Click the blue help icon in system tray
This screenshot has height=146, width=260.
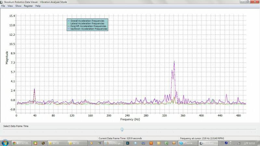(x=226, y=143)
